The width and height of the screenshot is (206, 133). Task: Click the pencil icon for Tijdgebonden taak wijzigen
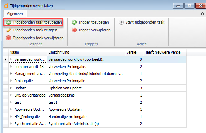click(x=9, y=30)
